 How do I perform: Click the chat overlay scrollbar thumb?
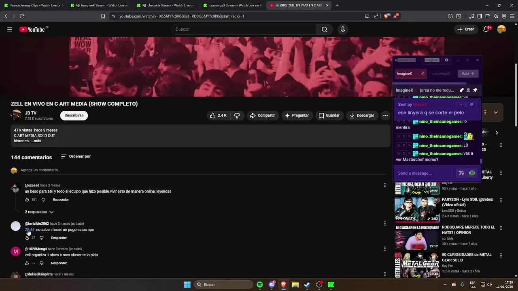[x=481, y=162]
